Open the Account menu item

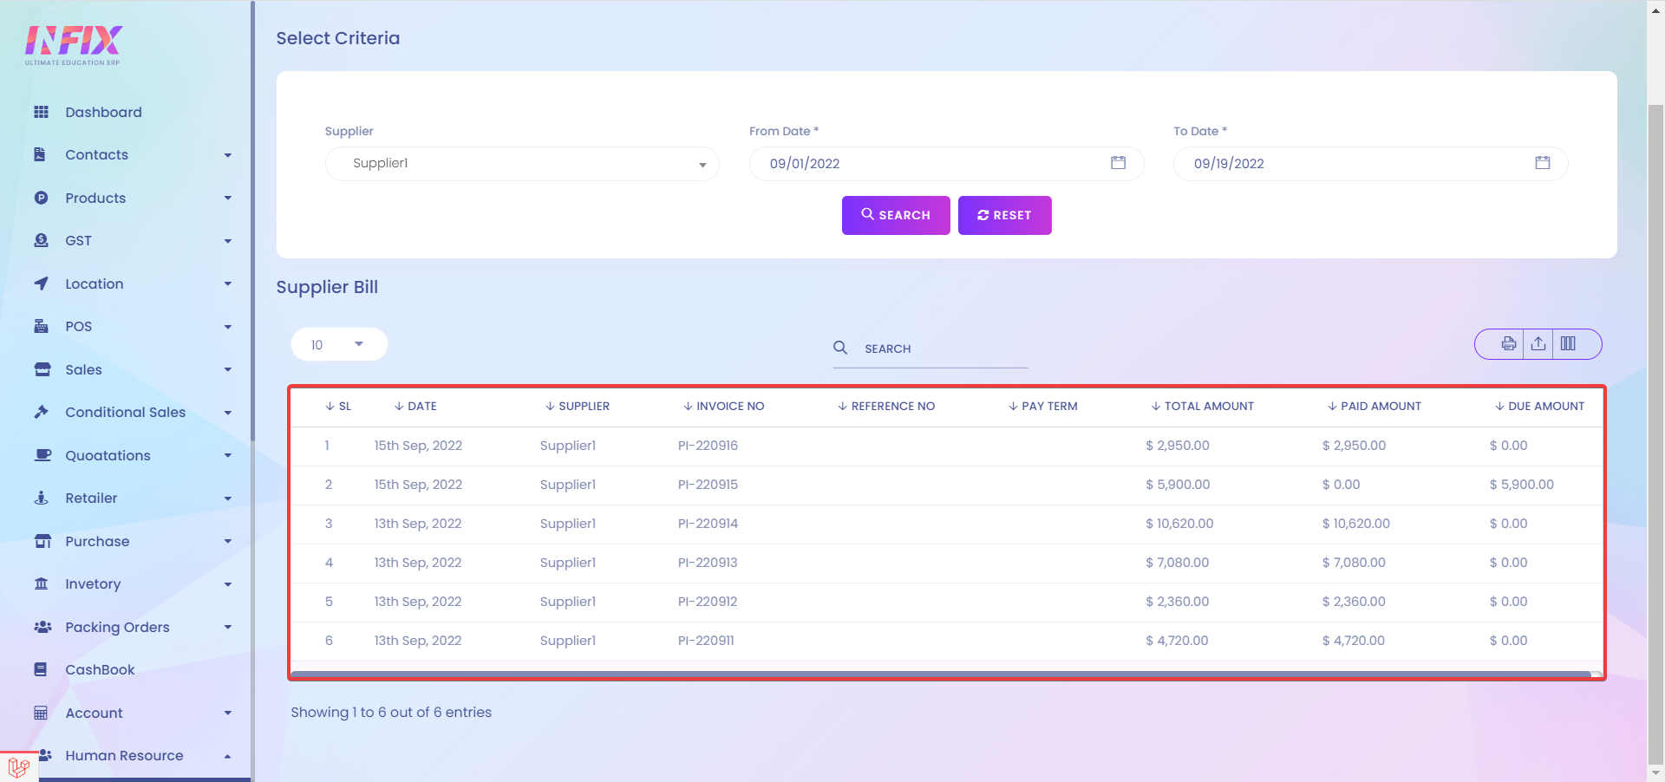pyautogui.click(x=94, y=713)
